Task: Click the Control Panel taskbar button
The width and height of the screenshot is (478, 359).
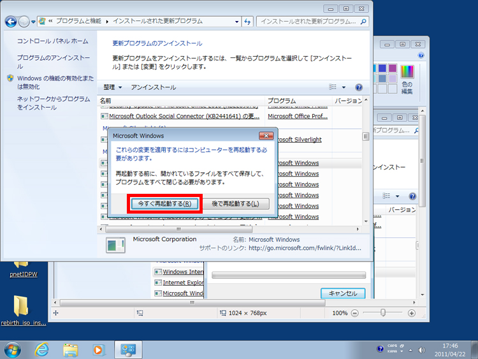Action: point(128,350)
